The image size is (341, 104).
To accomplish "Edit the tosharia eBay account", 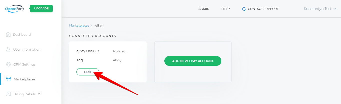I will point(88,72).
